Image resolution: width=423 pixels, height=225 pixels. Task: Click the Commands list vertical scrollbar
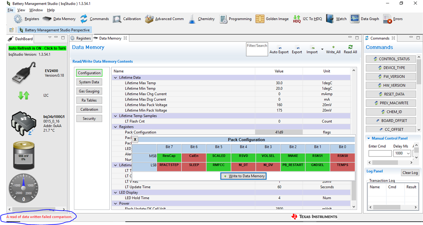pyautogui.click(x=419, y=93)
